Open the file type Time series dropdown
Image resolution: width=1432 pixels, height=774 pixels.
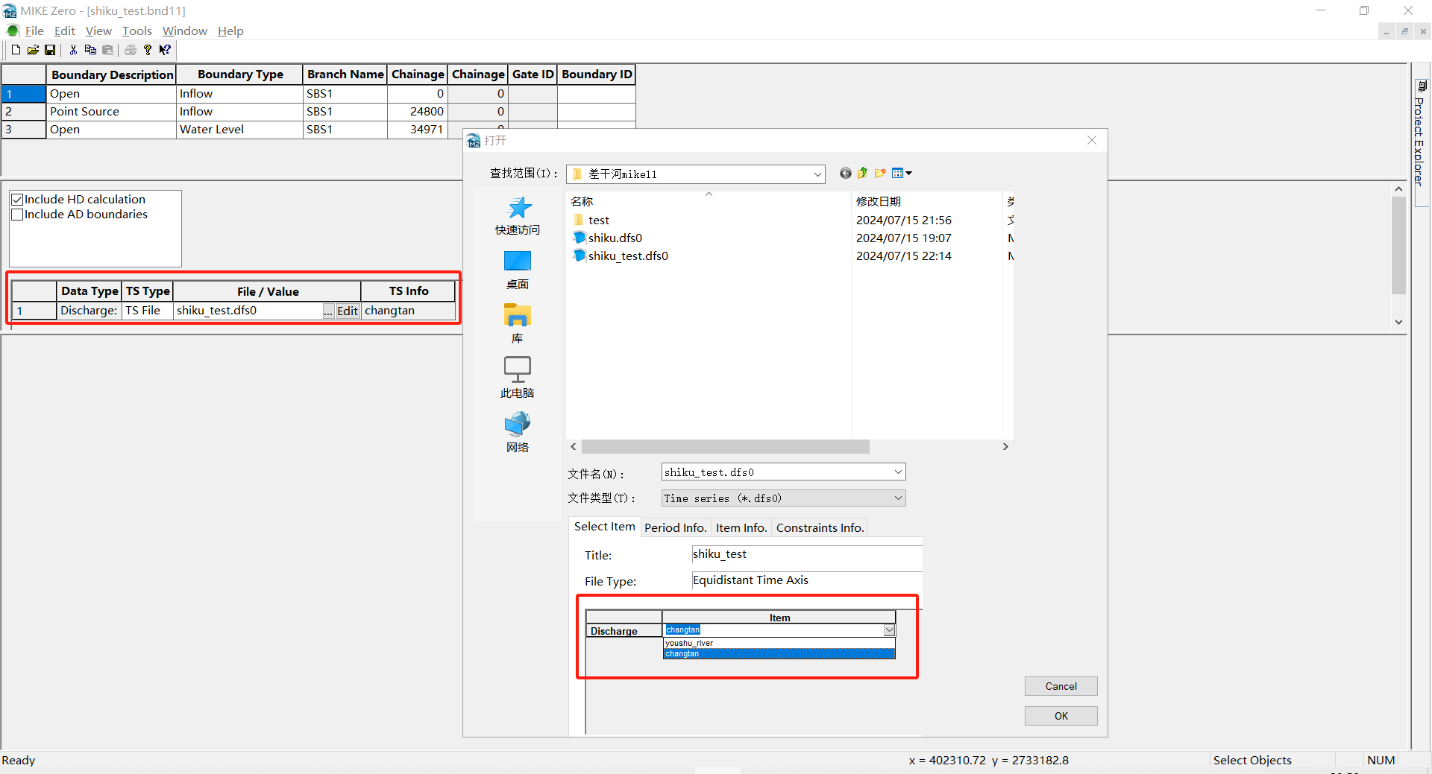point(897,498)
